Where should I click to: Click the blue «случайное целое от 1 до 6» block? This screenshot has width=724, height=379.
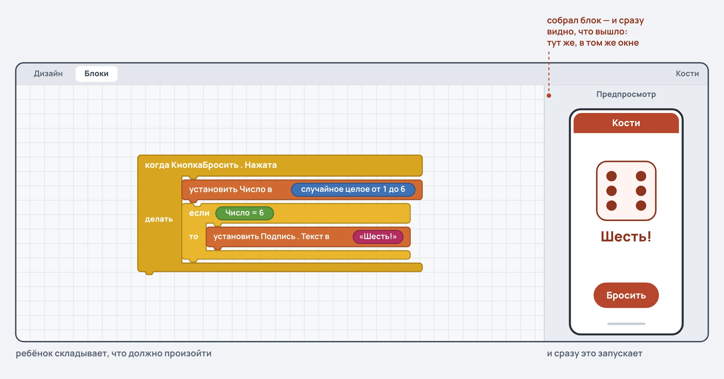click(353, 189)
